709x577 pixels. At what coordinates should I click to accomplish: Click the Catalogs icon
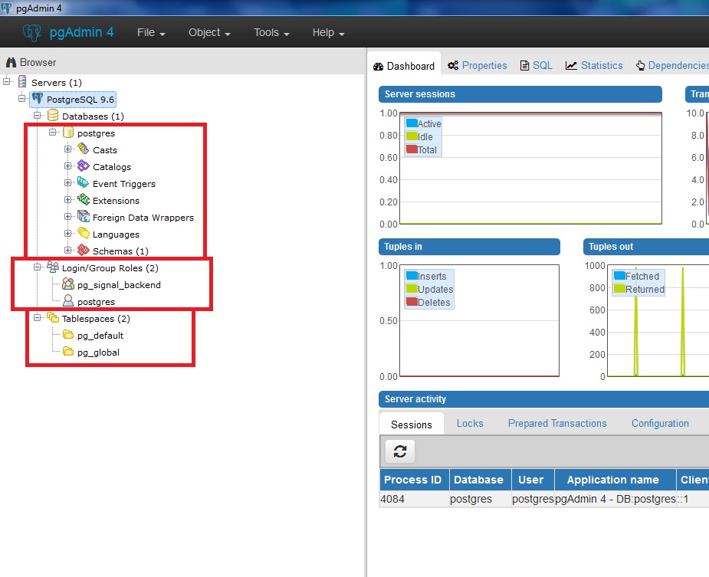tap(84, 166)
